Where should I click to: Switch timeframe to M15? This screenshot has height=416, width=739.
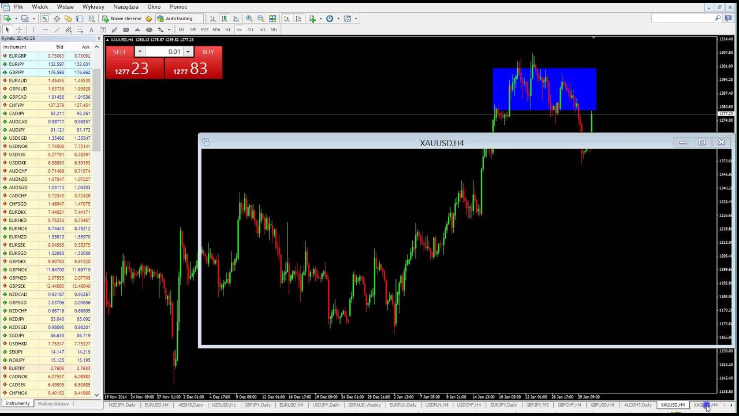tap(204, 29)
